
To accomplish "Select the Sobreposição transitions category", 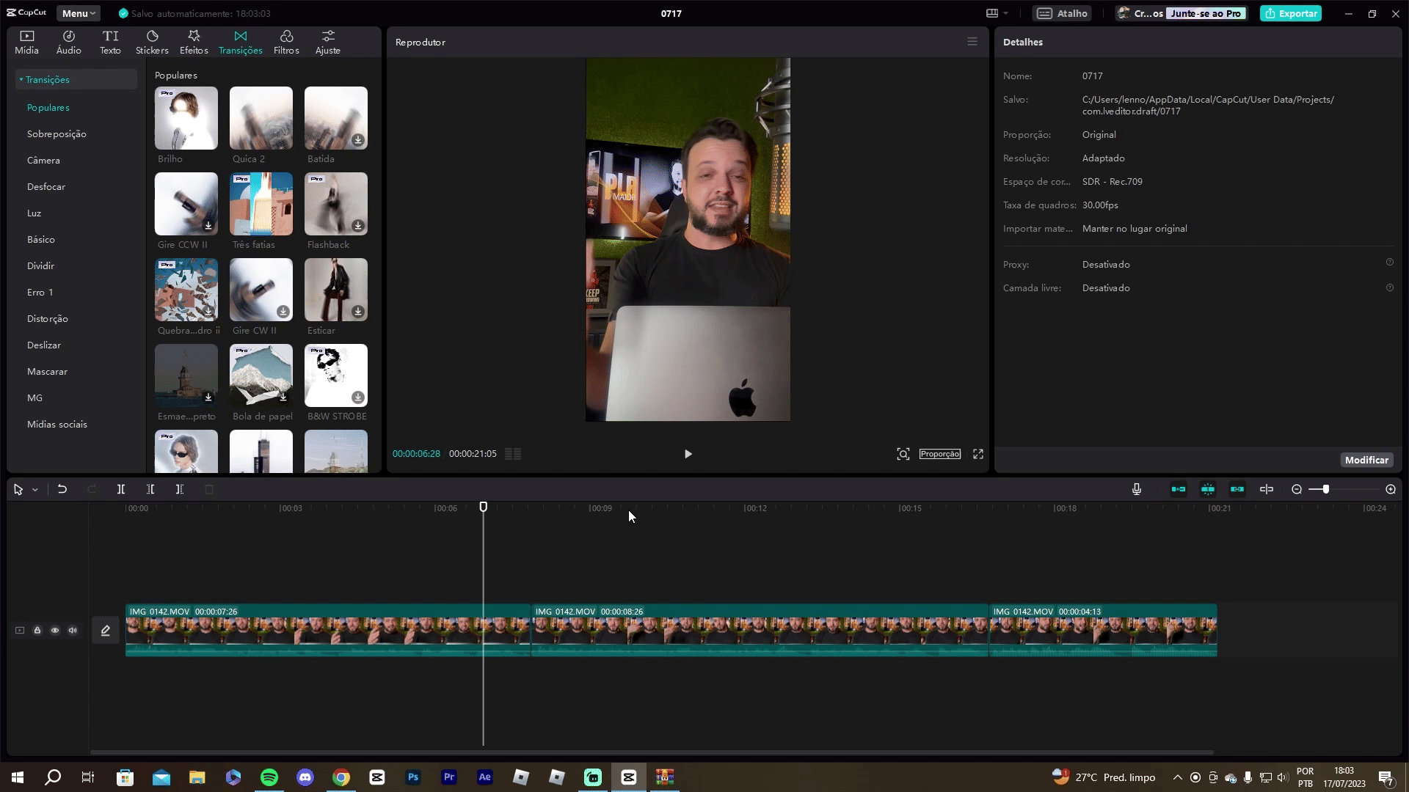I will coord(57,134).
